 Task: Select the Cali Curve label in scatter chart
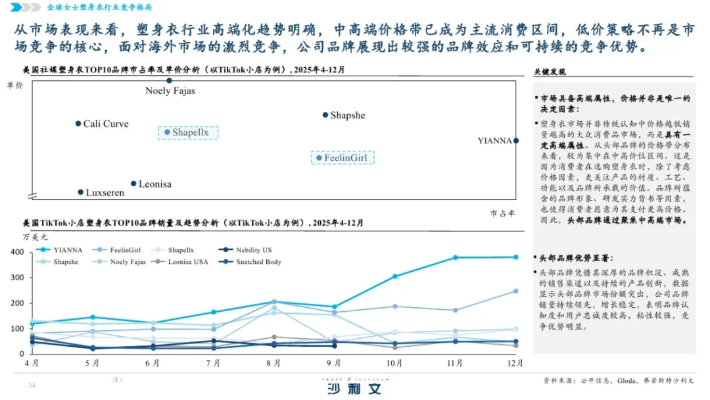(x=106, y=124)
